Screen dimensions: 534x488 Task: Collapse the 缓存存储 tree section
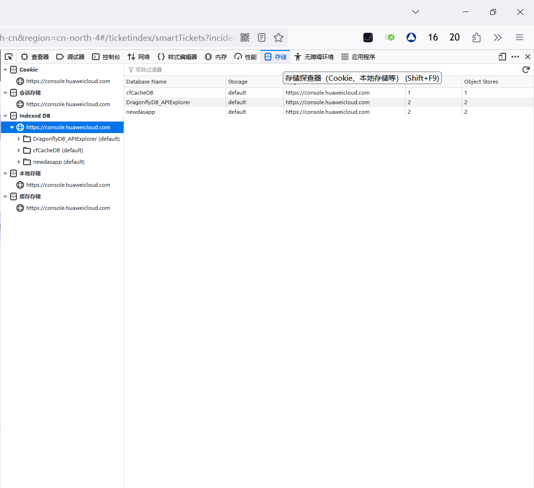click(x=5, y=196)
